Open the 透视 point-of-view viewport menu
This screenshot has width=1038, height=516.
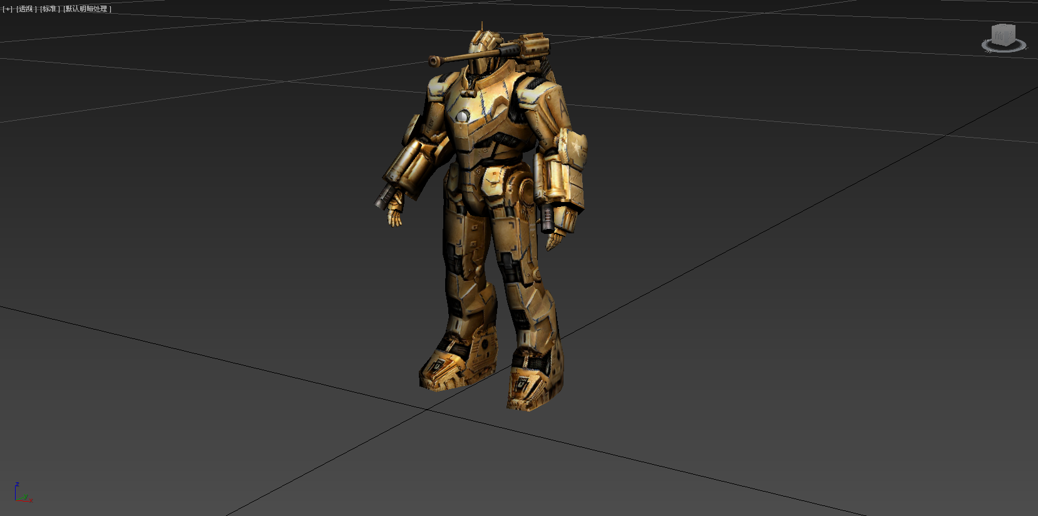click(x=26, y=9)
